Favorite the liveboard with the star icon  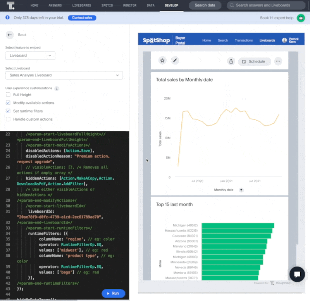pos(162,61)
